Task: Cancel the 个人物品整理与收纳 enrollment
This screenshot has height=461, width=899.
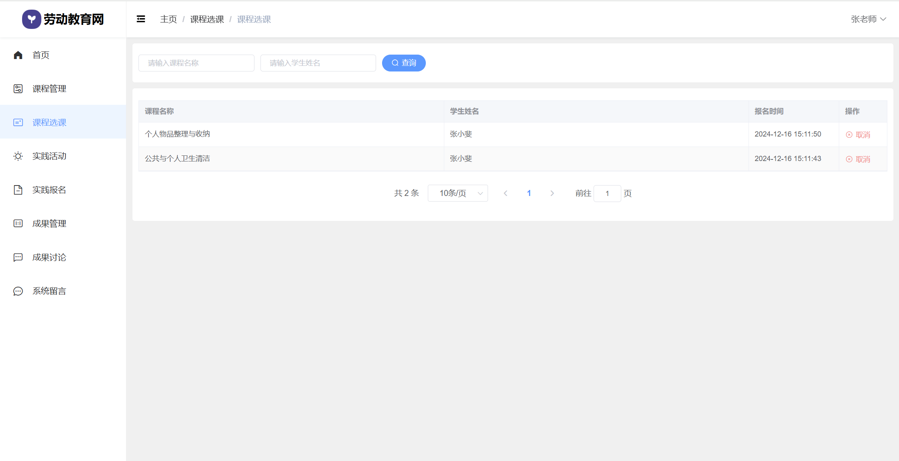Action: [x=858, y=135]
